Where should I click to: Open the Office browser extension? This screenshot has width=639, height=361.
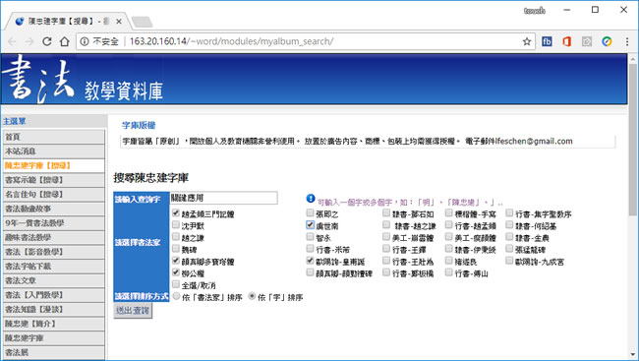click(x=567, y=41)
